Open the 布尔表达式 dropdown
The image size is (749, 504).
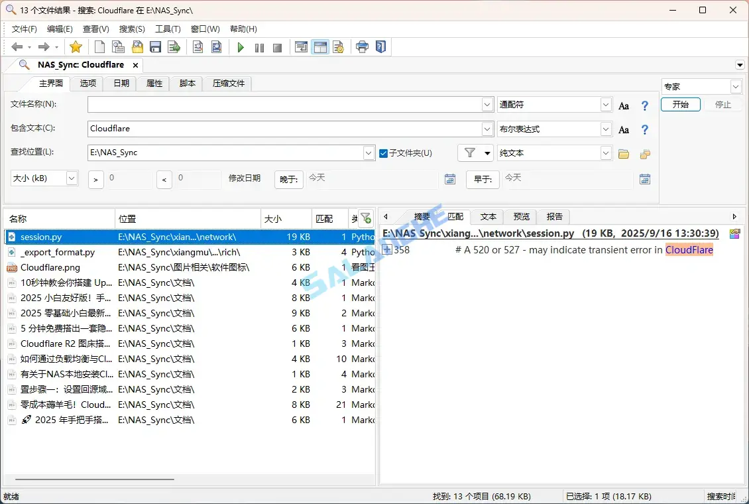coord(605,129)
